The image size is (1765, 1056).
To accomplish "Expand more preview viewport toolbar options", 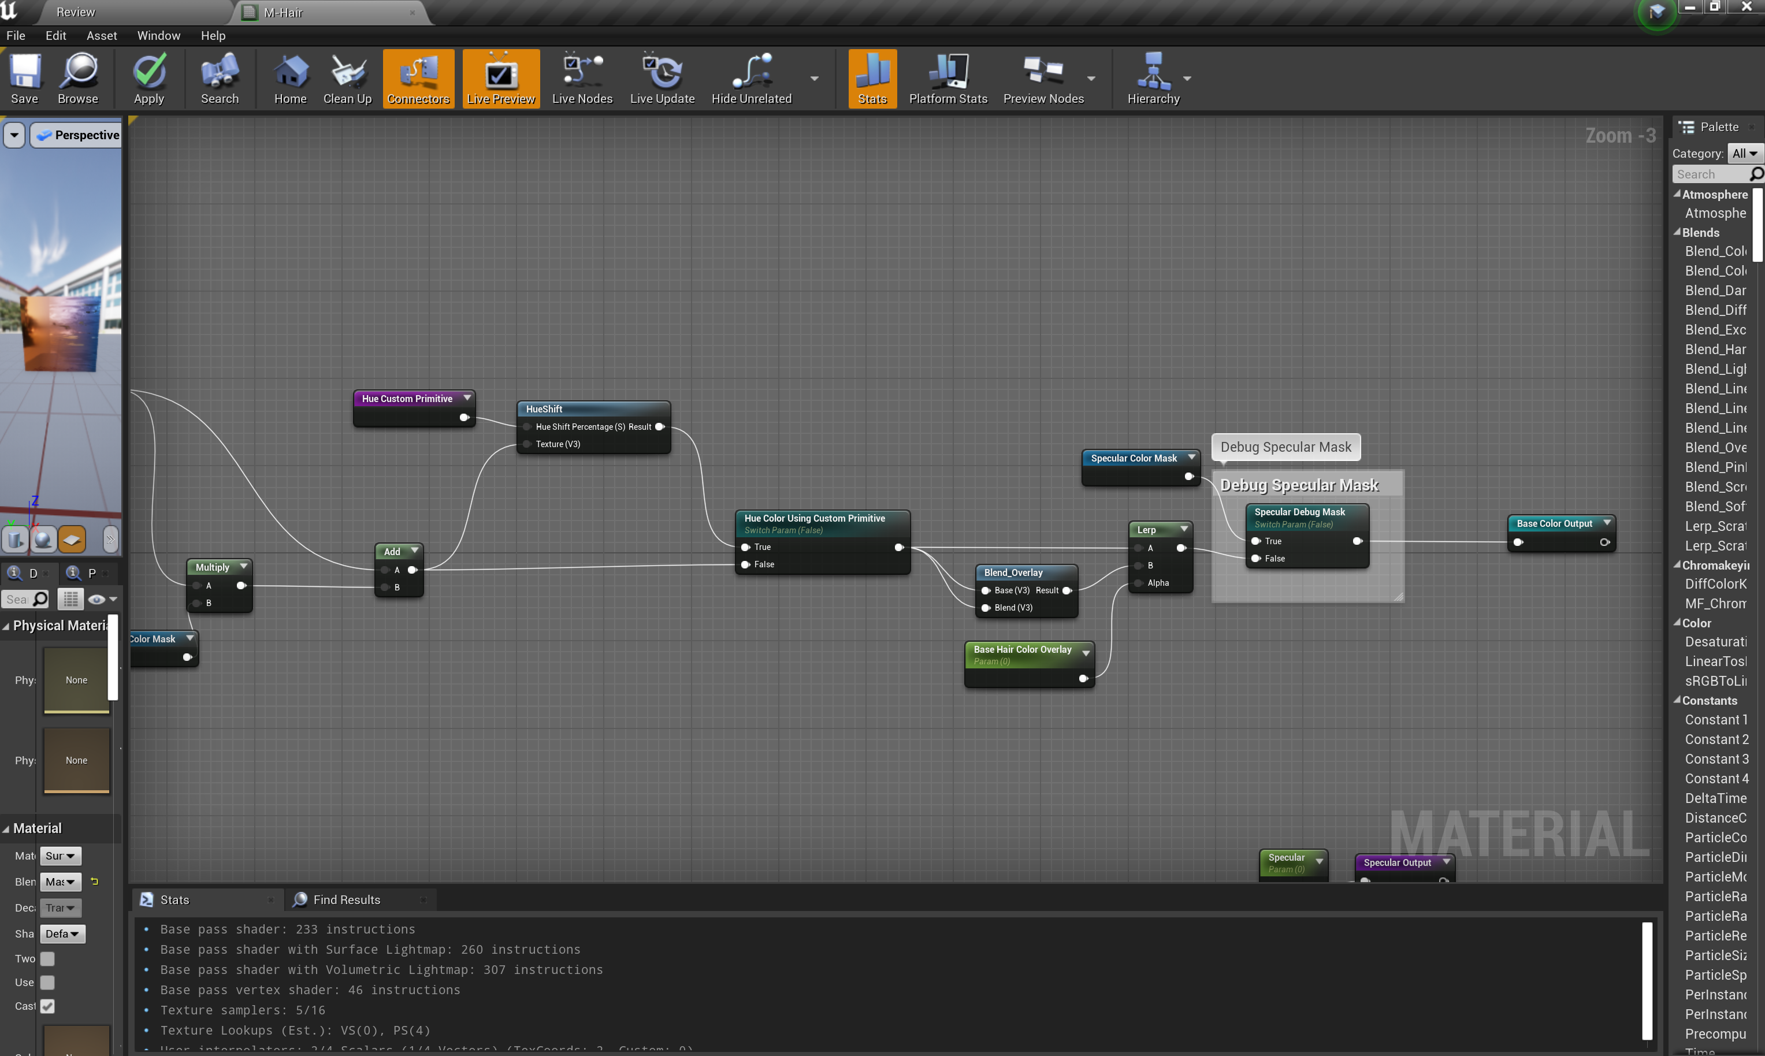I will [110, 540].
